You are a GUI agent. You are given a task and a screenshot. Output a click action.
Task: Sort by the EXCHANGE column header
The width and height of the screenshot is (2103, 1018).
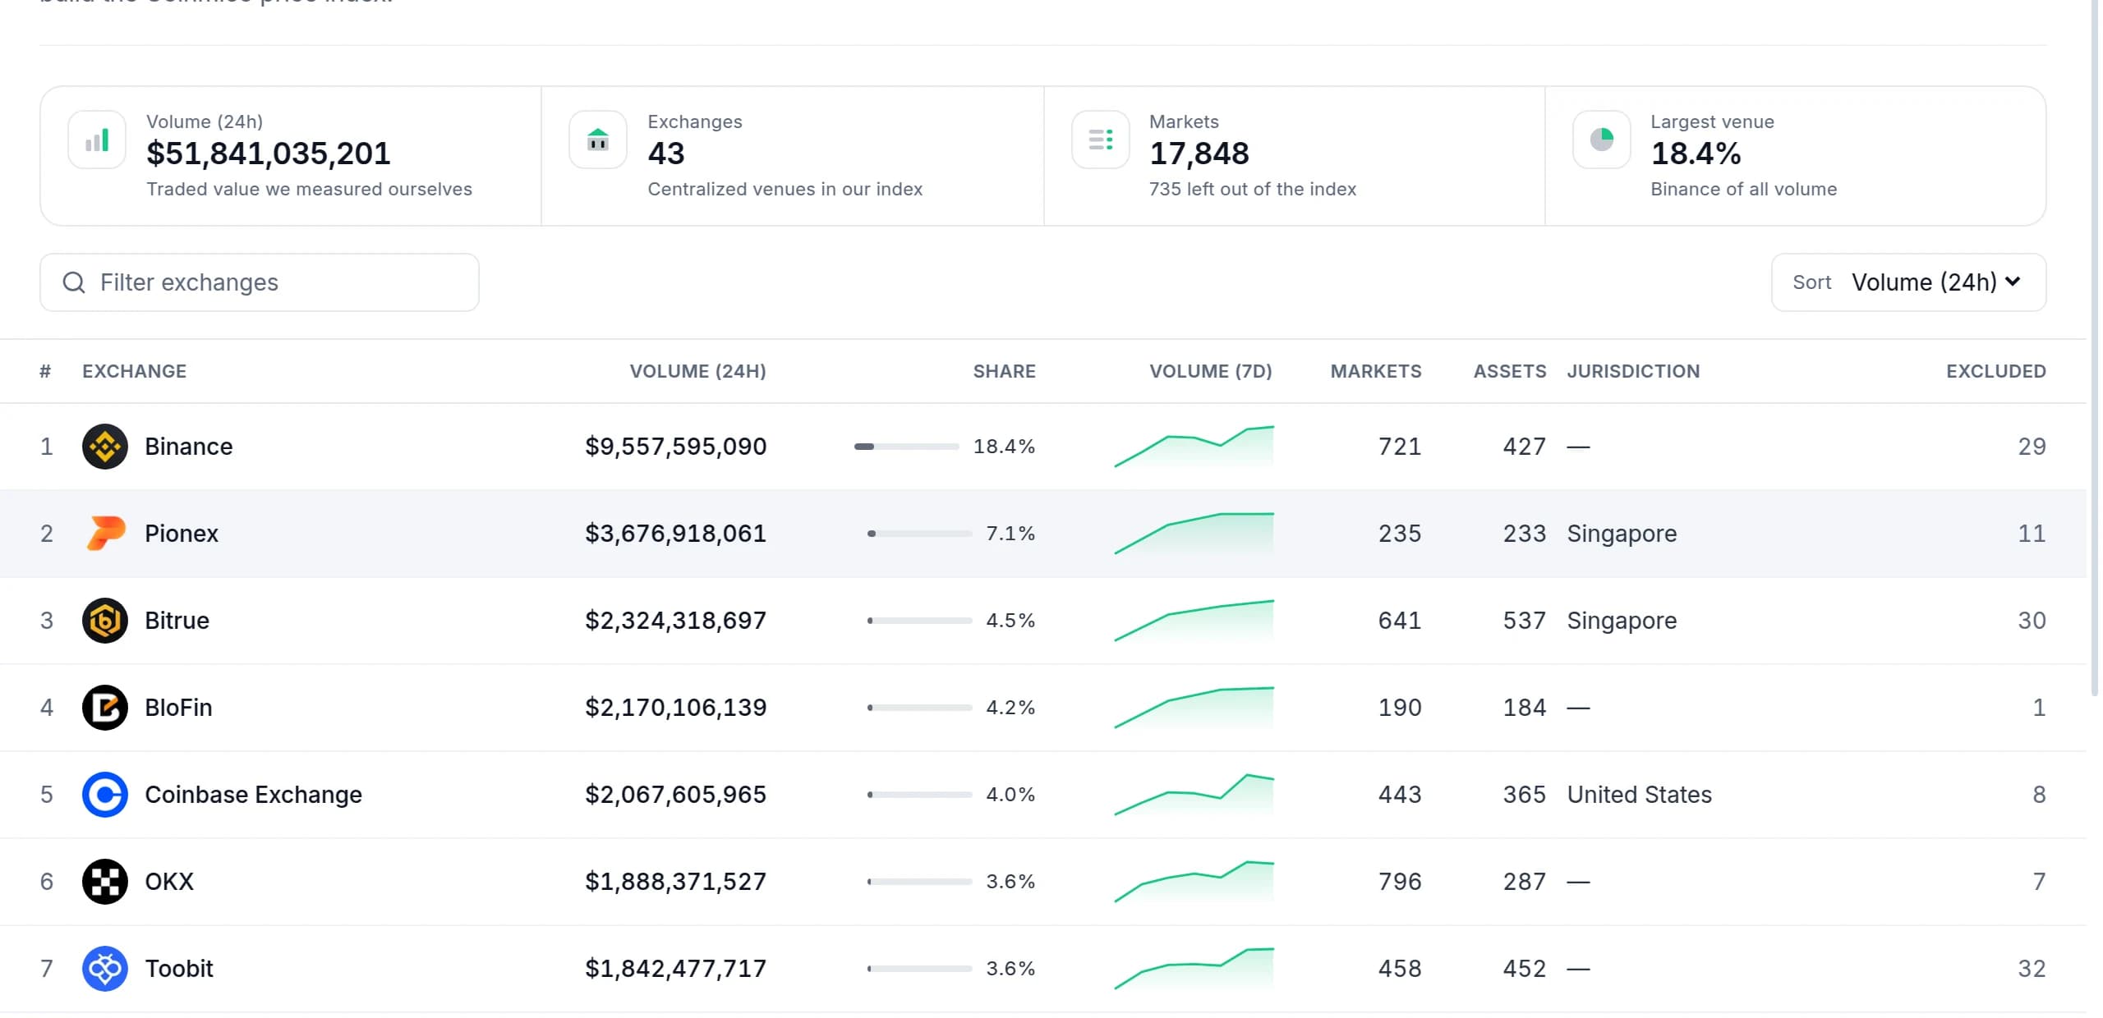[x=135, y=371]
